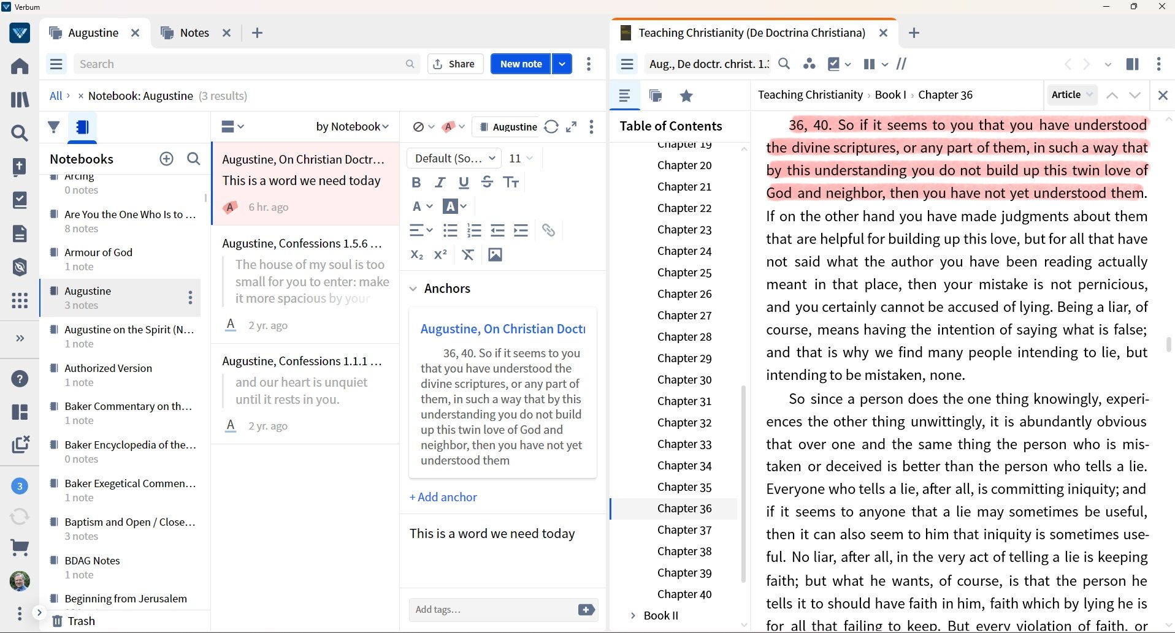Viewport: 1175px width, 633px height.
Task: Open the Tools grid icon in sidebar
Action: pyautogui.click(x=20, y=300)
